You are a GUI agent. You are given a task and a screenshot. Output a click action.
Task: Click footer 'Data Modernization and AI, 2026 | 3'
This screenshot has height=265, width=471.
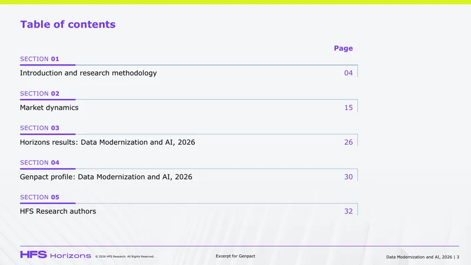click(423, 257)
